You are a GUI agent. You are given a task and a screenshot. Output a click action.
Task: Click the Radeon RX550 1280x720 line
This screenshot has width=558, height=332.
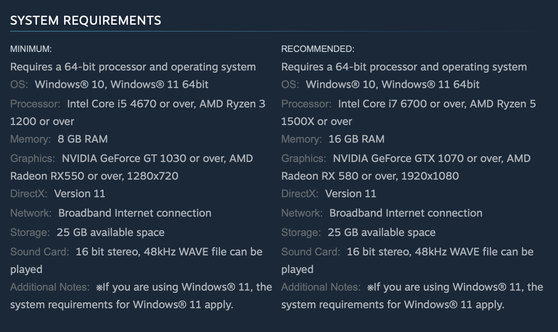pyautogui.click(x=94, y=176)
